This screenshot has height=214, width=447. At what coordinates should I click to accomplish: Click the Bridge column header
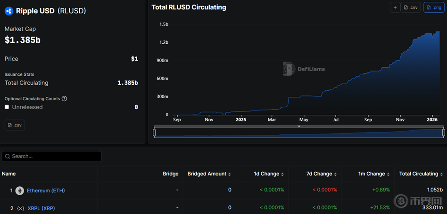pyautogui.click(x=171, y=174)
